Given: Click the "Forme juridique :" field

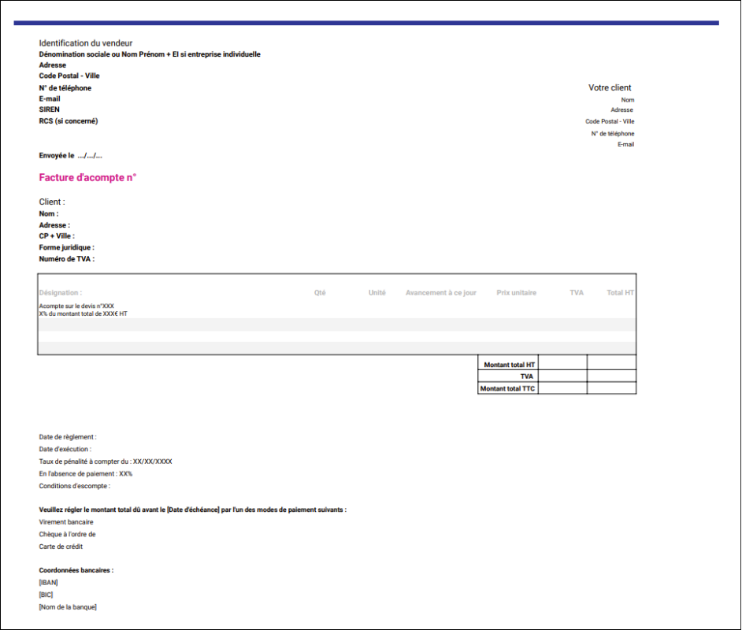Looking at the screenshot, I should 66,247.
